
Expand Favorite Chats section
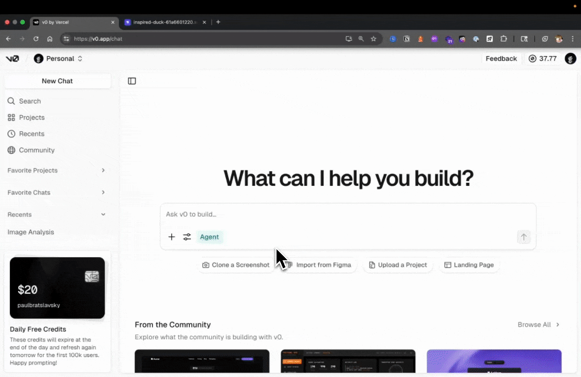point(57,192)
